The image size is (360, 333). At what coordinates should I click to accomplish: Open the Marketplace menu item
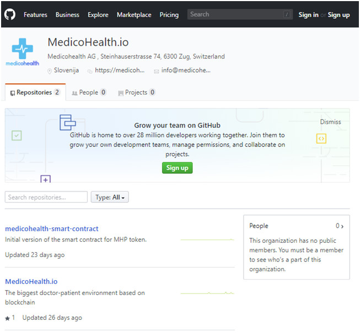(134, 15)
